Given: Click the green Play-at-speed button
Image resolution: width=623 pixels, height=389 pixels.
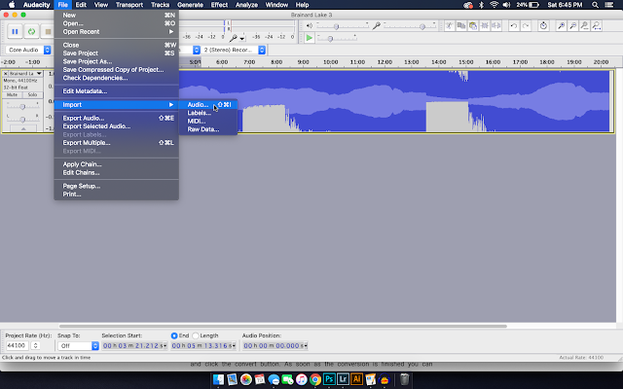Looking at the screenshot, I should (x=310, y=38).
